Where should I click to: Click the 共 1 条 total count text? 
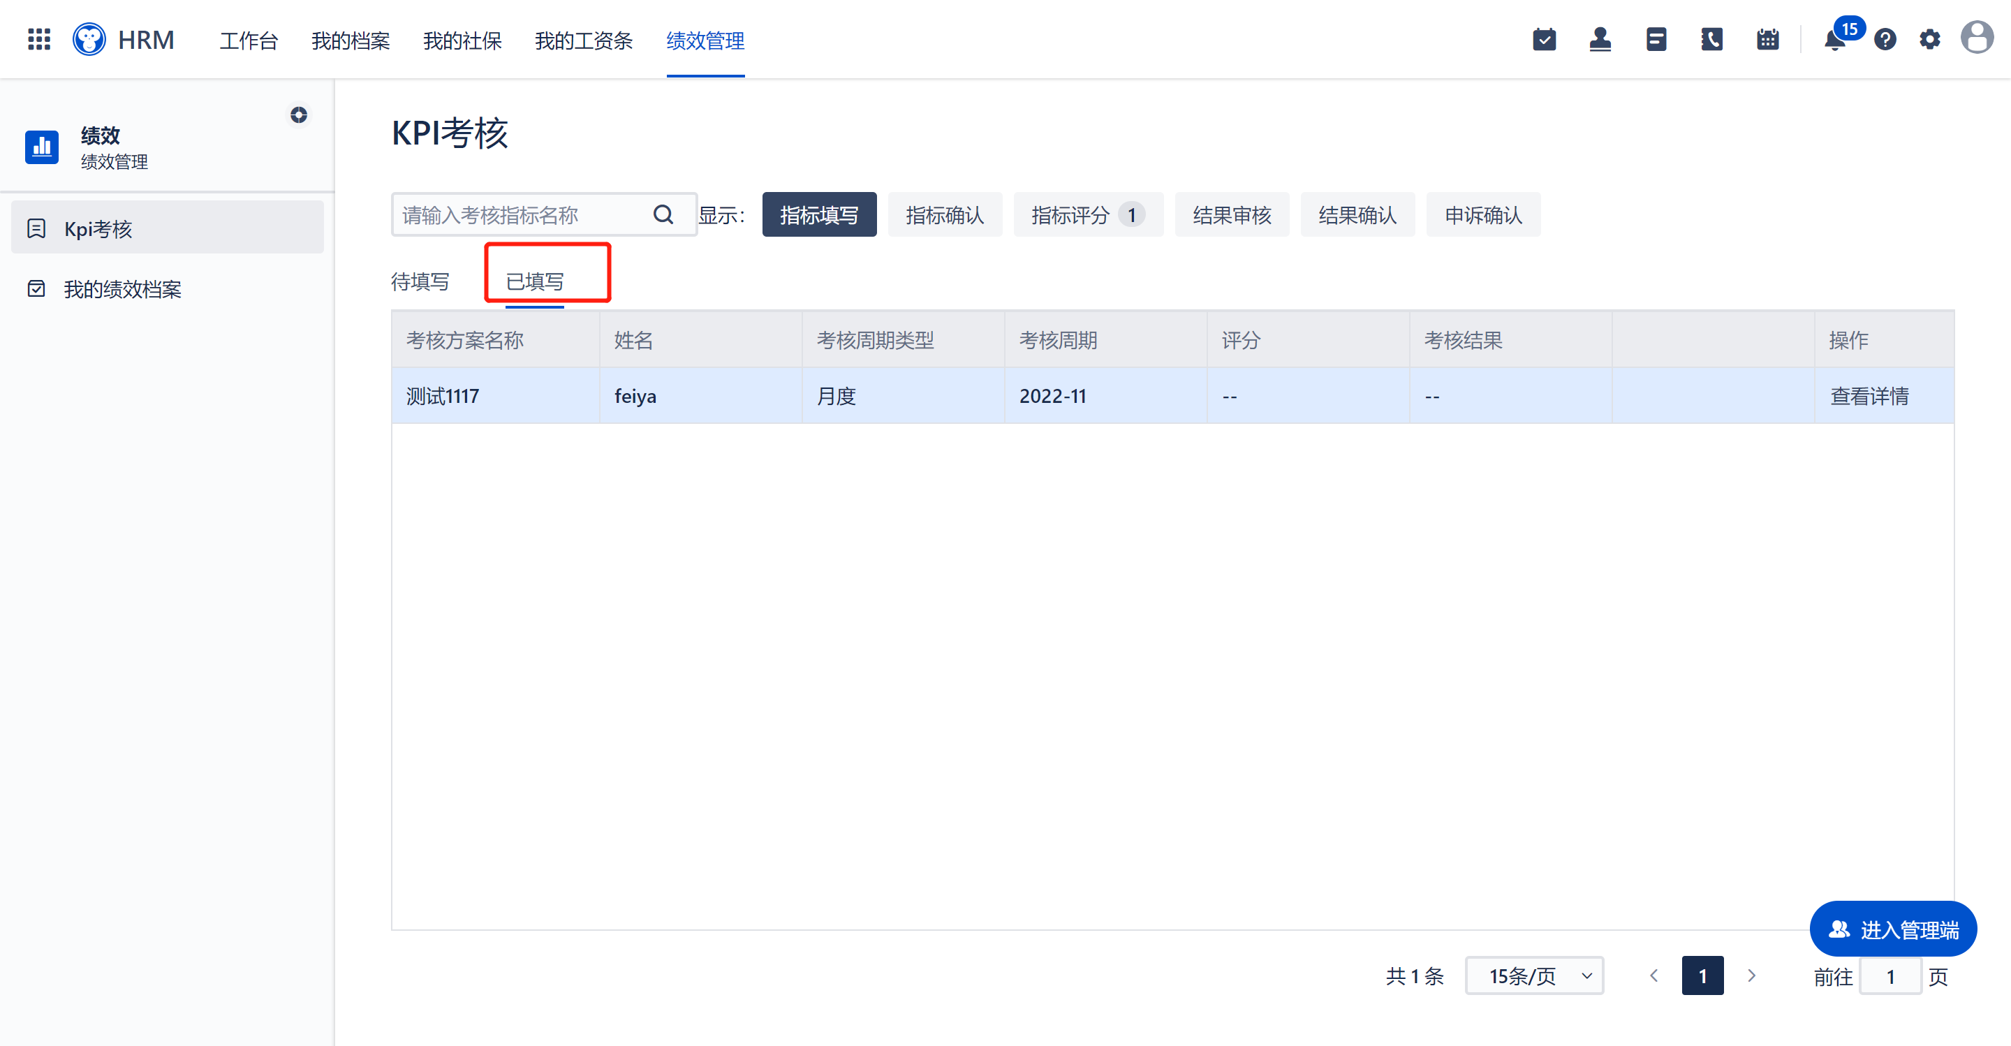pyautogui.click(x=1415, y=975)
